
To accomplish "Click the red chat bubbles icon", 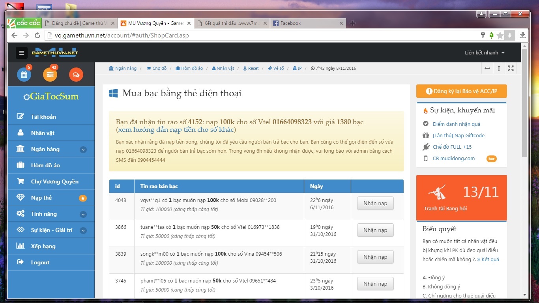I will (76, 75).
